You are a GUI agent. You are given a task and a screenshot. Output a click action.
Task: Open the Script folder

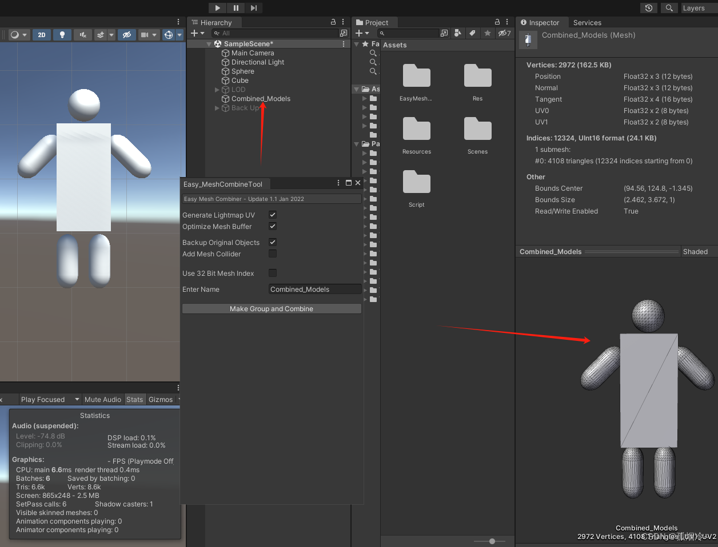(x=416, y=189)
